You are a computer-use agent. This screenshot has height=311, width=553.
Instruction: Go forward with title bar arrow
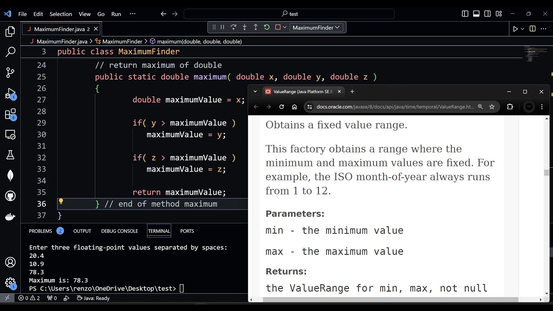[x=175, y=14]
